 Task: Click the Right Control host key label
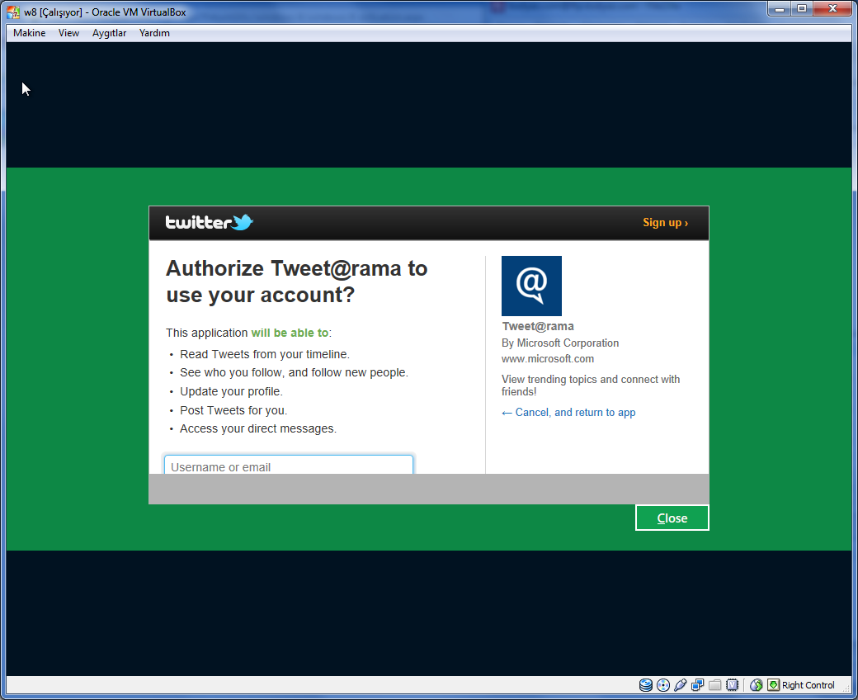[808, 684]
